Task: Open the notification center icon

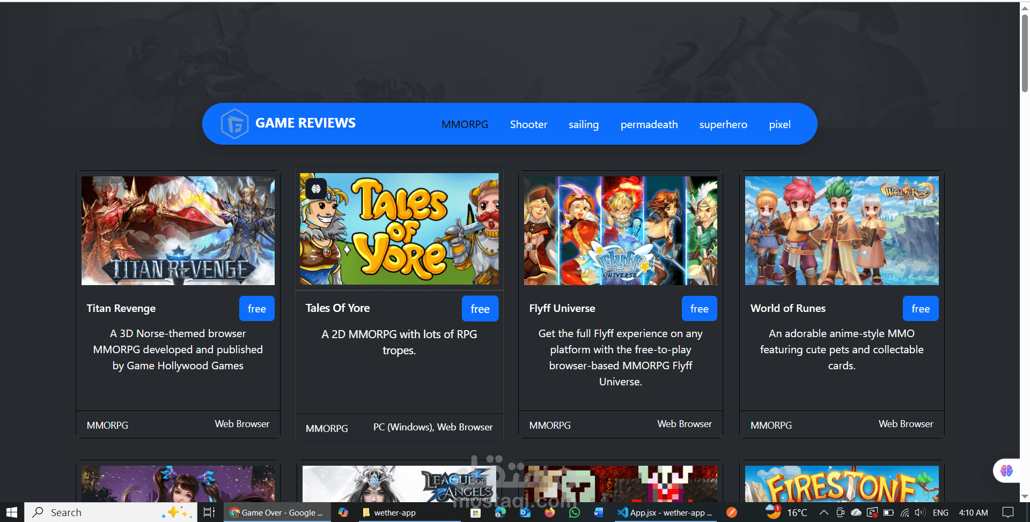Action: coord(1008,512)
